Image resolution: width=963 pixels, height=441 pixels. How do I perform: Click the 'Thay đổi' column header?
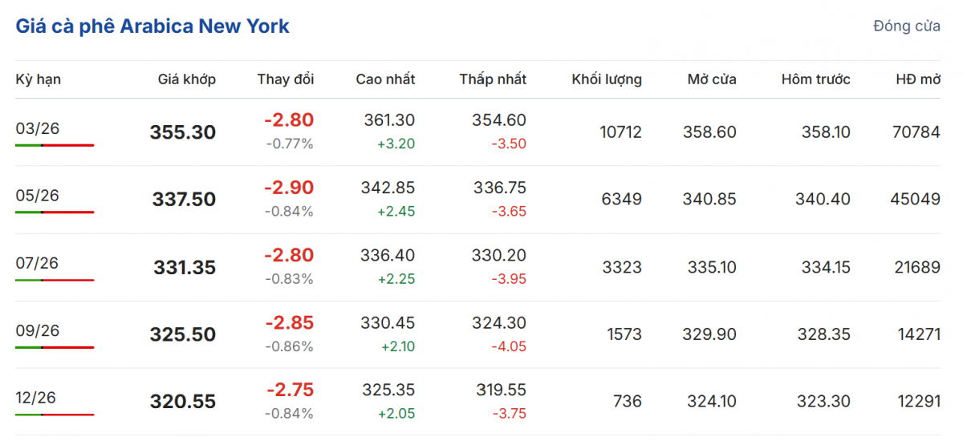286,79
